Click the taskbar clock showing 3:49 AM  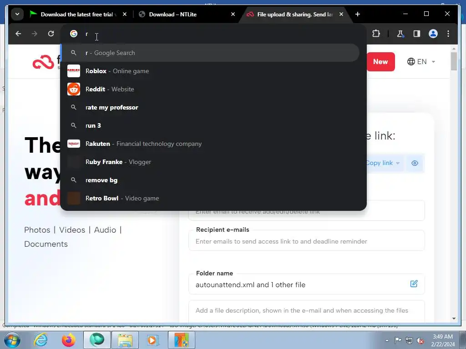click(x=443, y=340)
